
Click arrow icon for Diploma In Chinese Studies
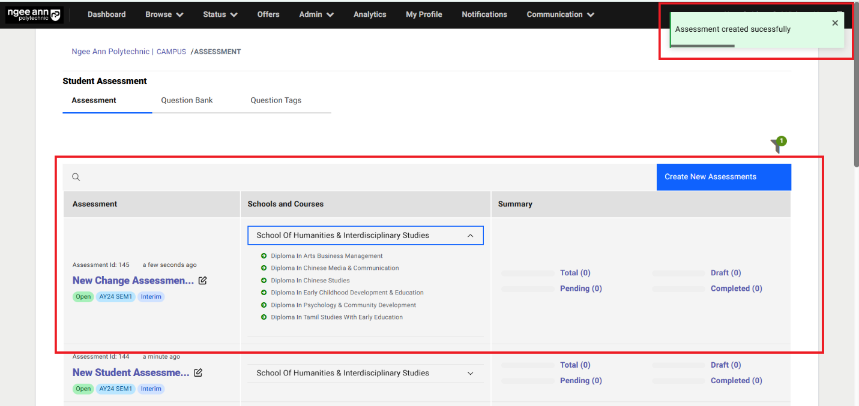(x=264, y=281)
